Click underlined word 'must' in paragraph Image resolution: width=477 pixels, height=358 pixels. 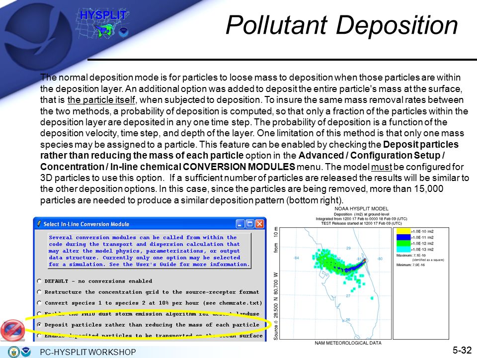[x=382, y=167]
